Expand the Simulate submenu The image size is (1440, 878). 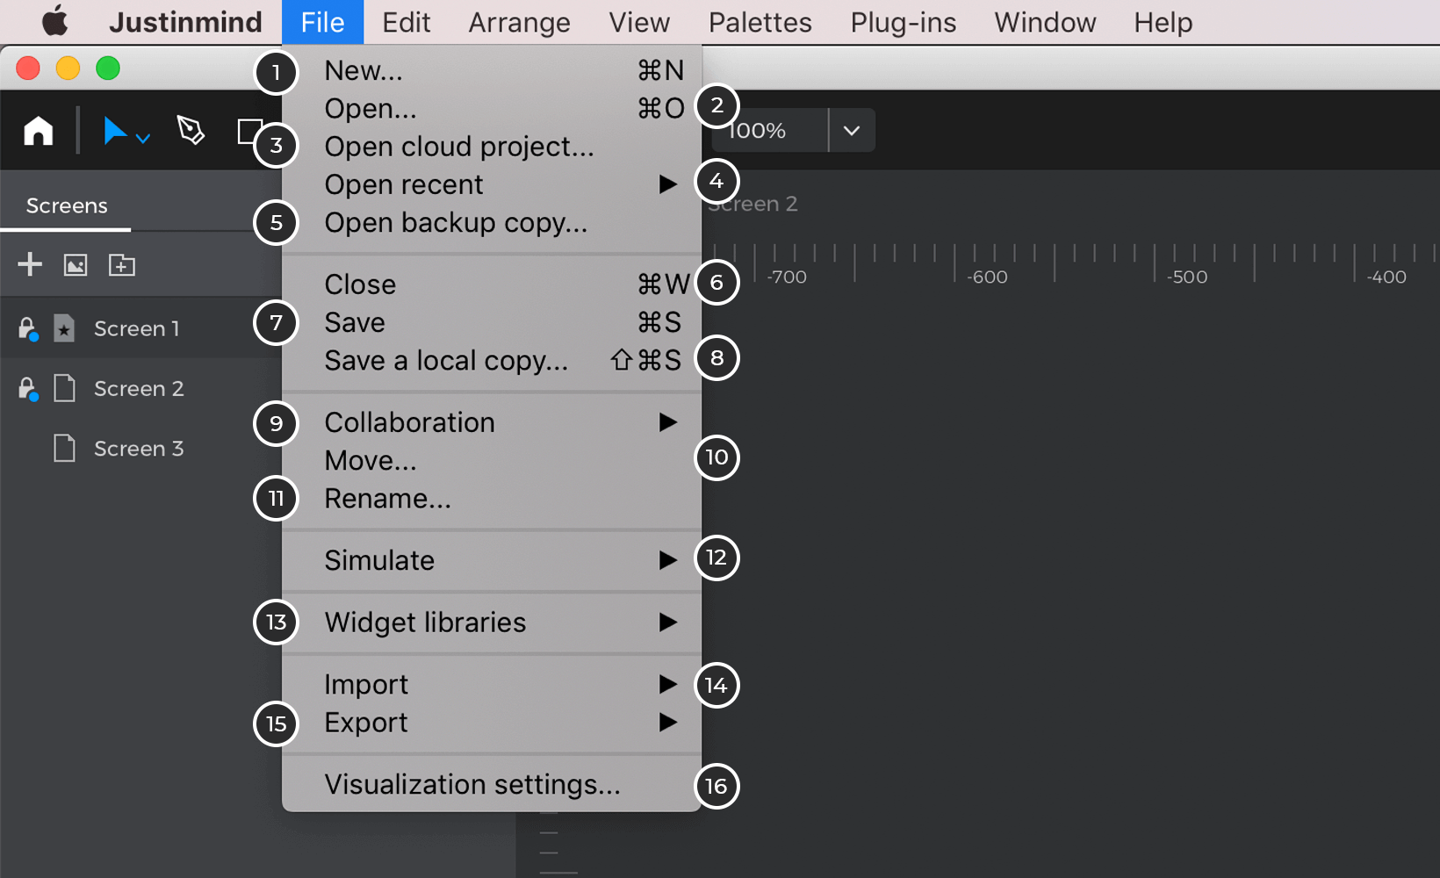click(x=492, y=560)
